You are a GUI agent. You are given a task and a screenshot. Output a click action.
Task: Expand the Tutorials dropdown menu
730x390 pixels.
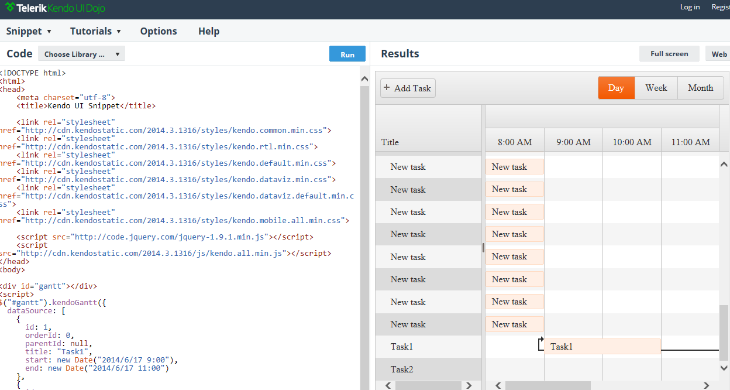tap(95, 31)
